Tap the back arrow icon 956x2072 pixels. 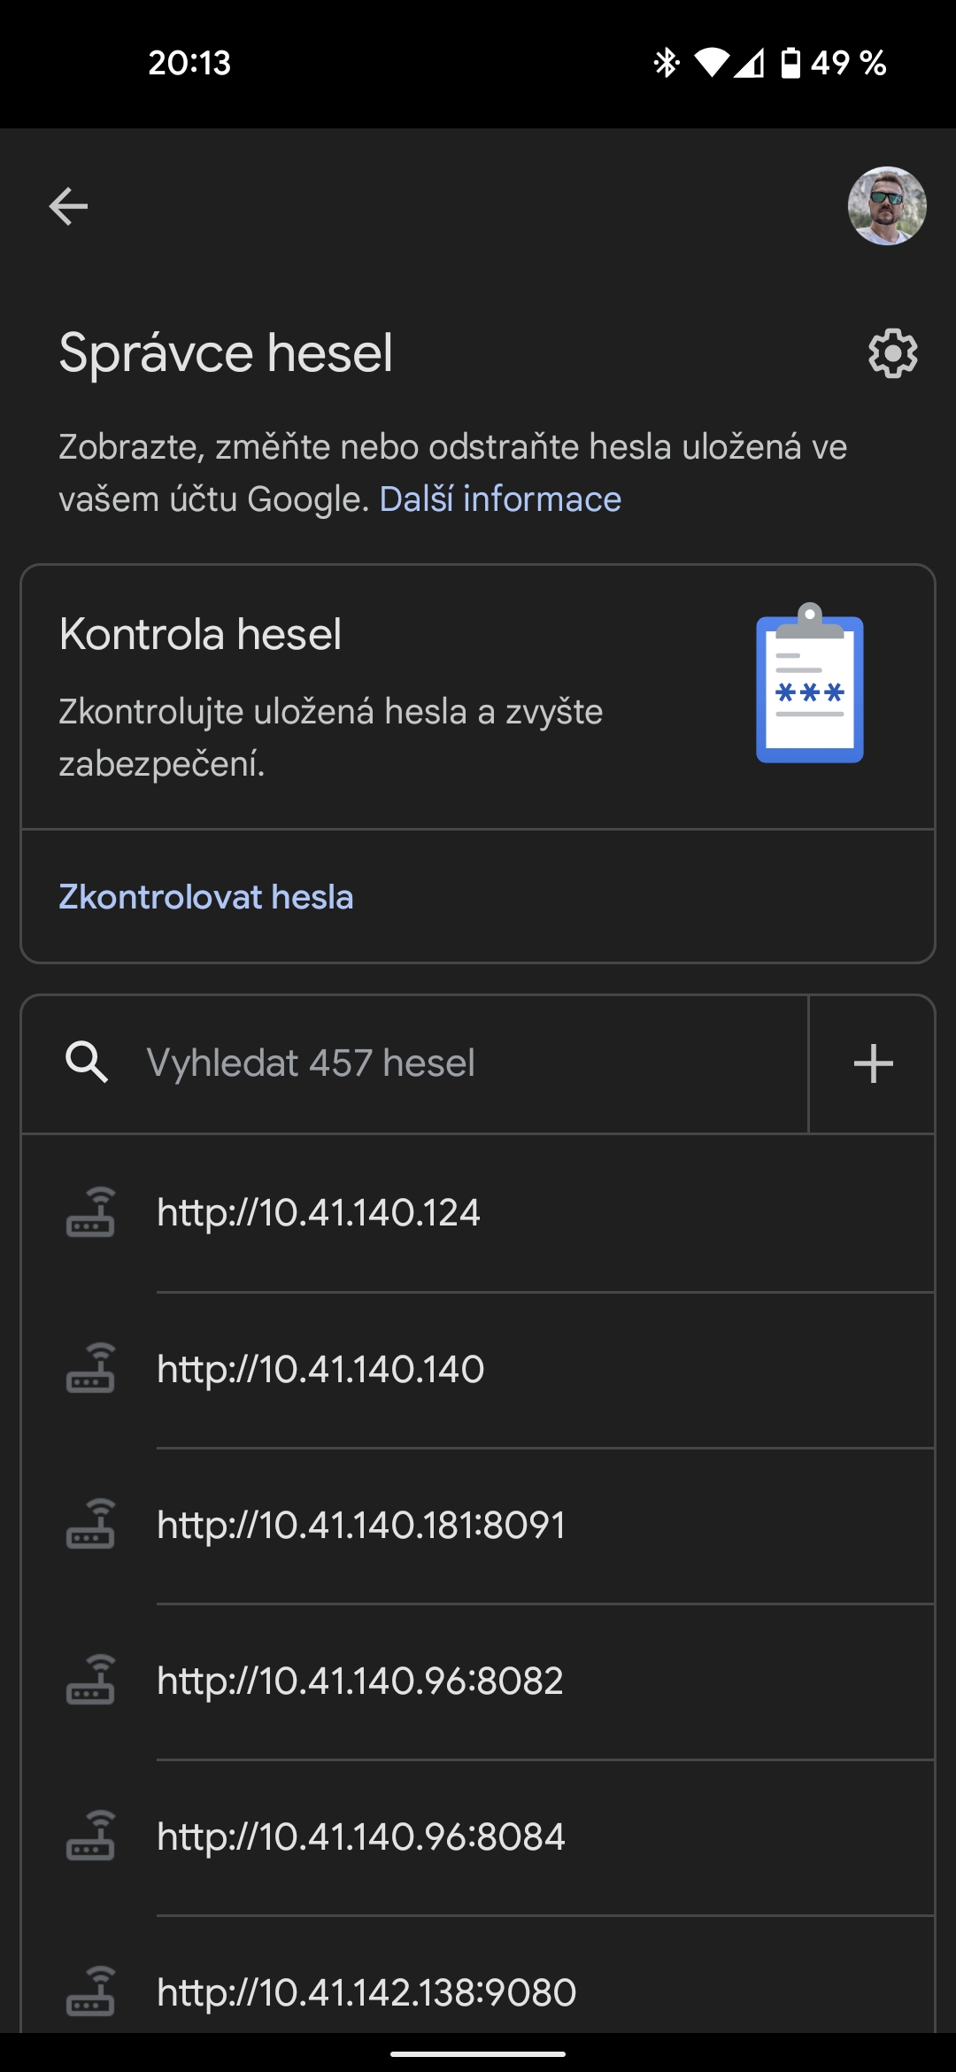coord(68,207)
